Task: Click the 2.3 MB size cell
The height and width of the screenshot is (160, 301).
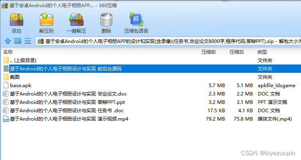Action: (x=217, y=94)
